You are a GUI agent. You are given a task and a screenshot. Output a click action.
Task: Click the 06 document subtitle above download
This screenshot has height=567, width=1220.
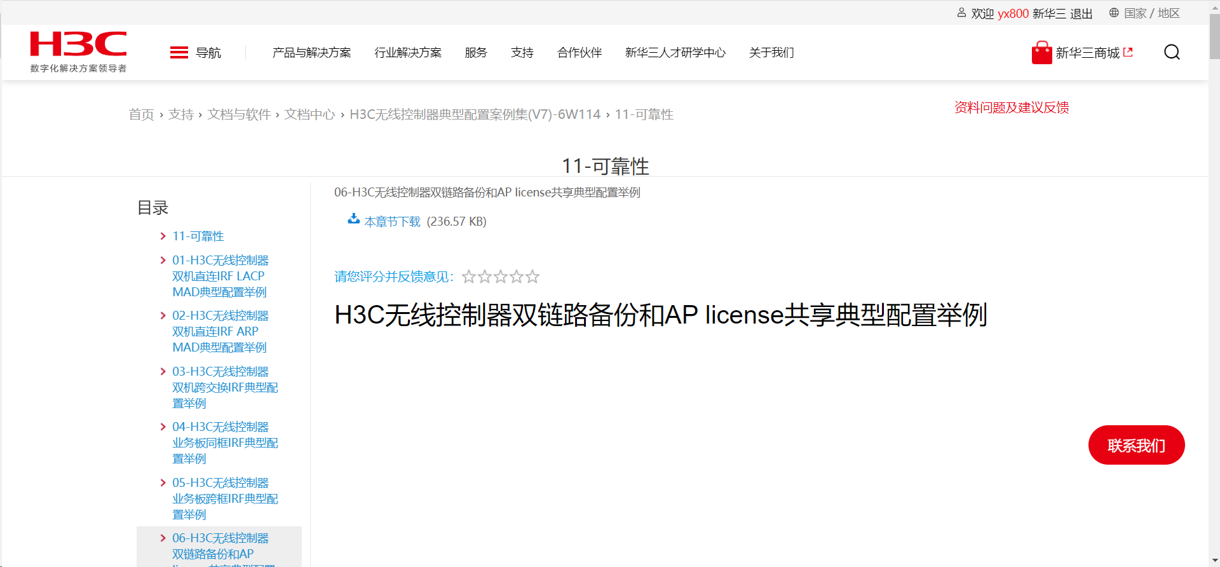[x=487, y=193]
